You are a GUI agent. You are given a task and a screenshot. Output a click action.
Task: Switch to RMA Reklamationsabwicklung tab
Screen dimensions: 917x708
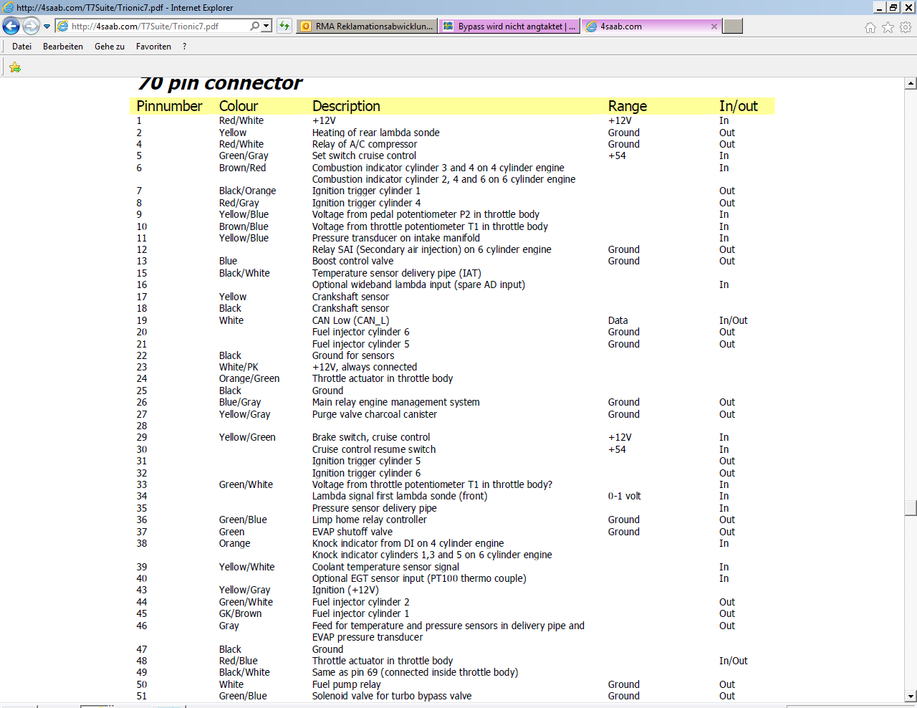point(368,27)
